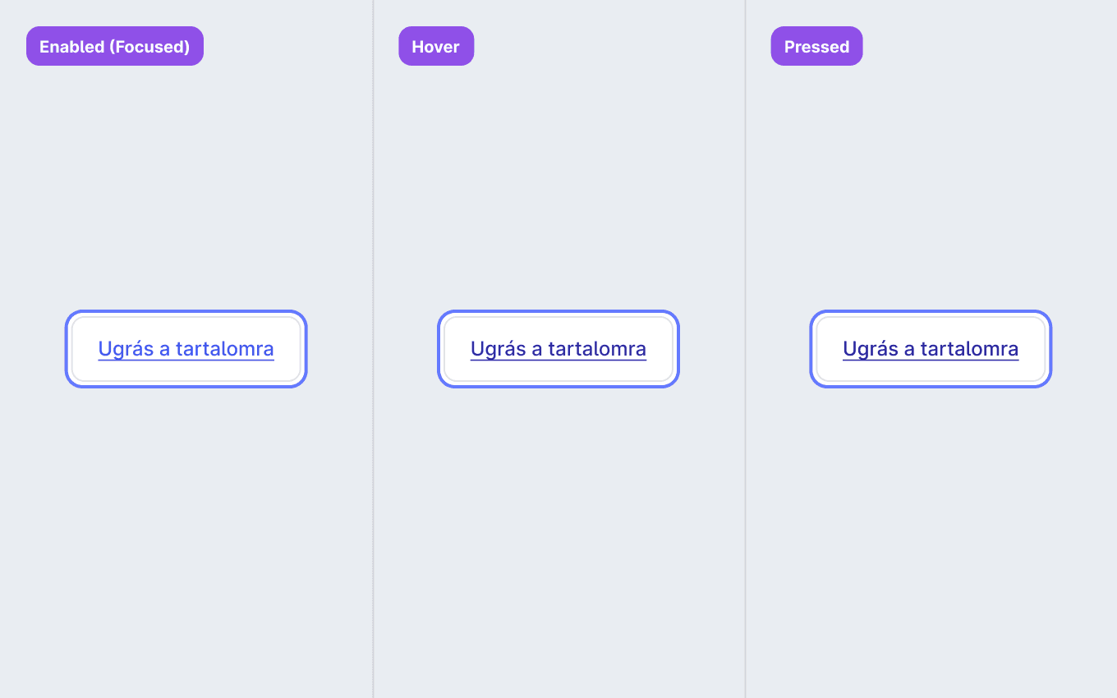
Task: Click the blue focus ring of the Enabled skip link
Action: pyautogui.click(x=186, y=312)
